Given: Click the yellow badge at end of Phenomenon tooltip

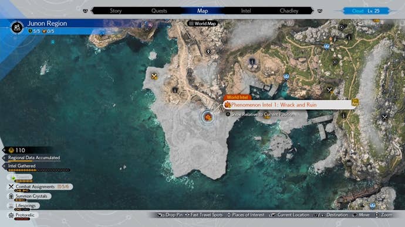Looking at the screenshot, I should (355, 102).
